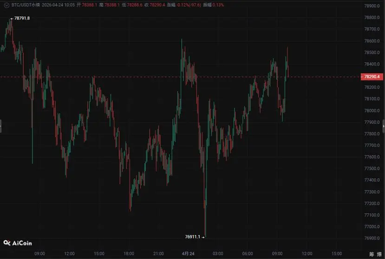Click the 77600.0 price axis label
Viewport: 385px width, 259px height.
(x=372, y=157)
